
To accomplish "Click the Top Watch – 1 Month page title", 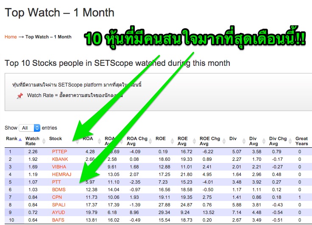I will click(59, 13).
